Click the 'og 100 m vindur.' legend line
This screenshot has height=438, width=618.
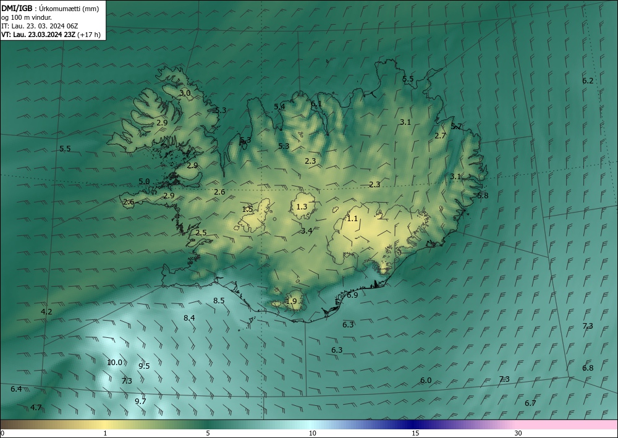(27, 17)
